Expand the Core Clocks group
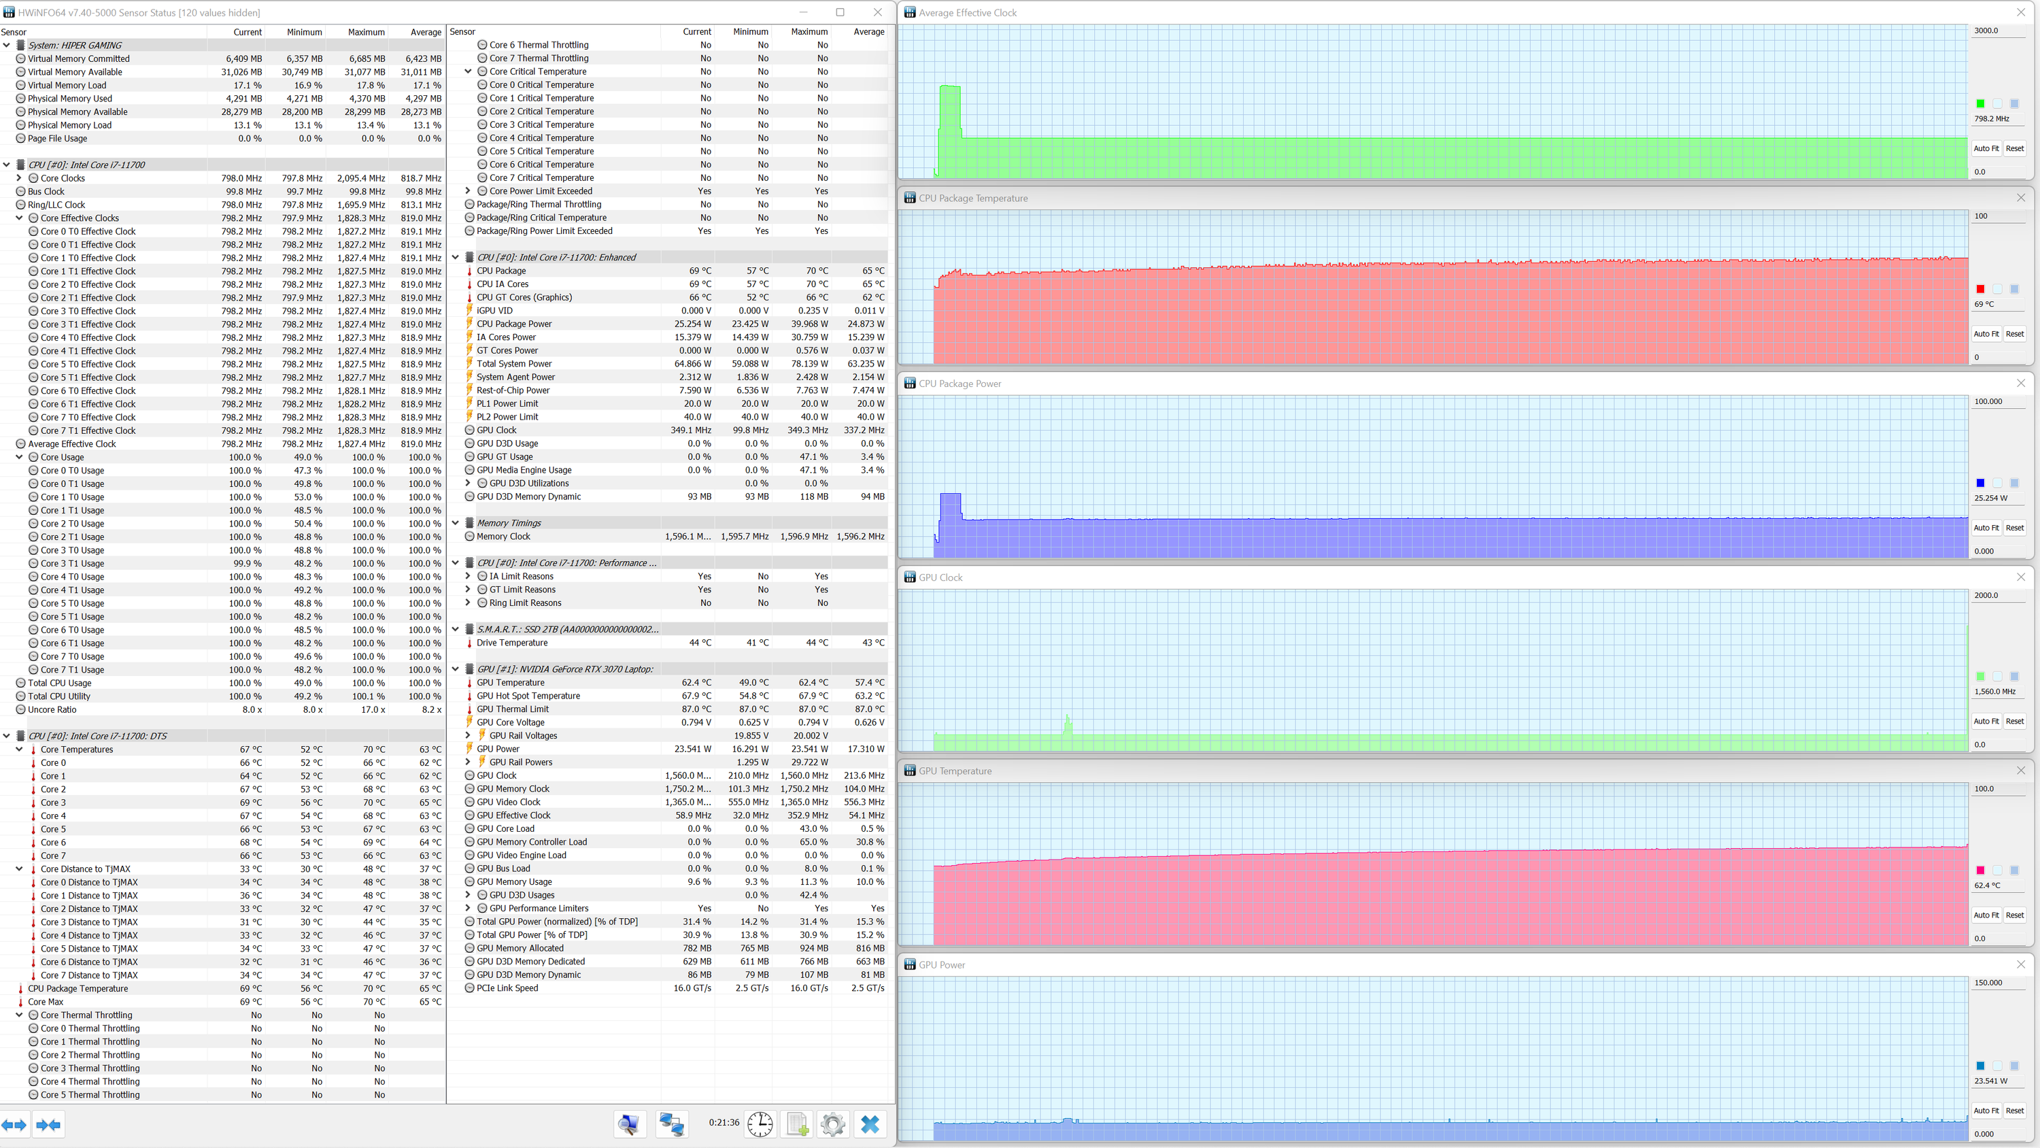2040x1148 pixels. coord(20,178)
